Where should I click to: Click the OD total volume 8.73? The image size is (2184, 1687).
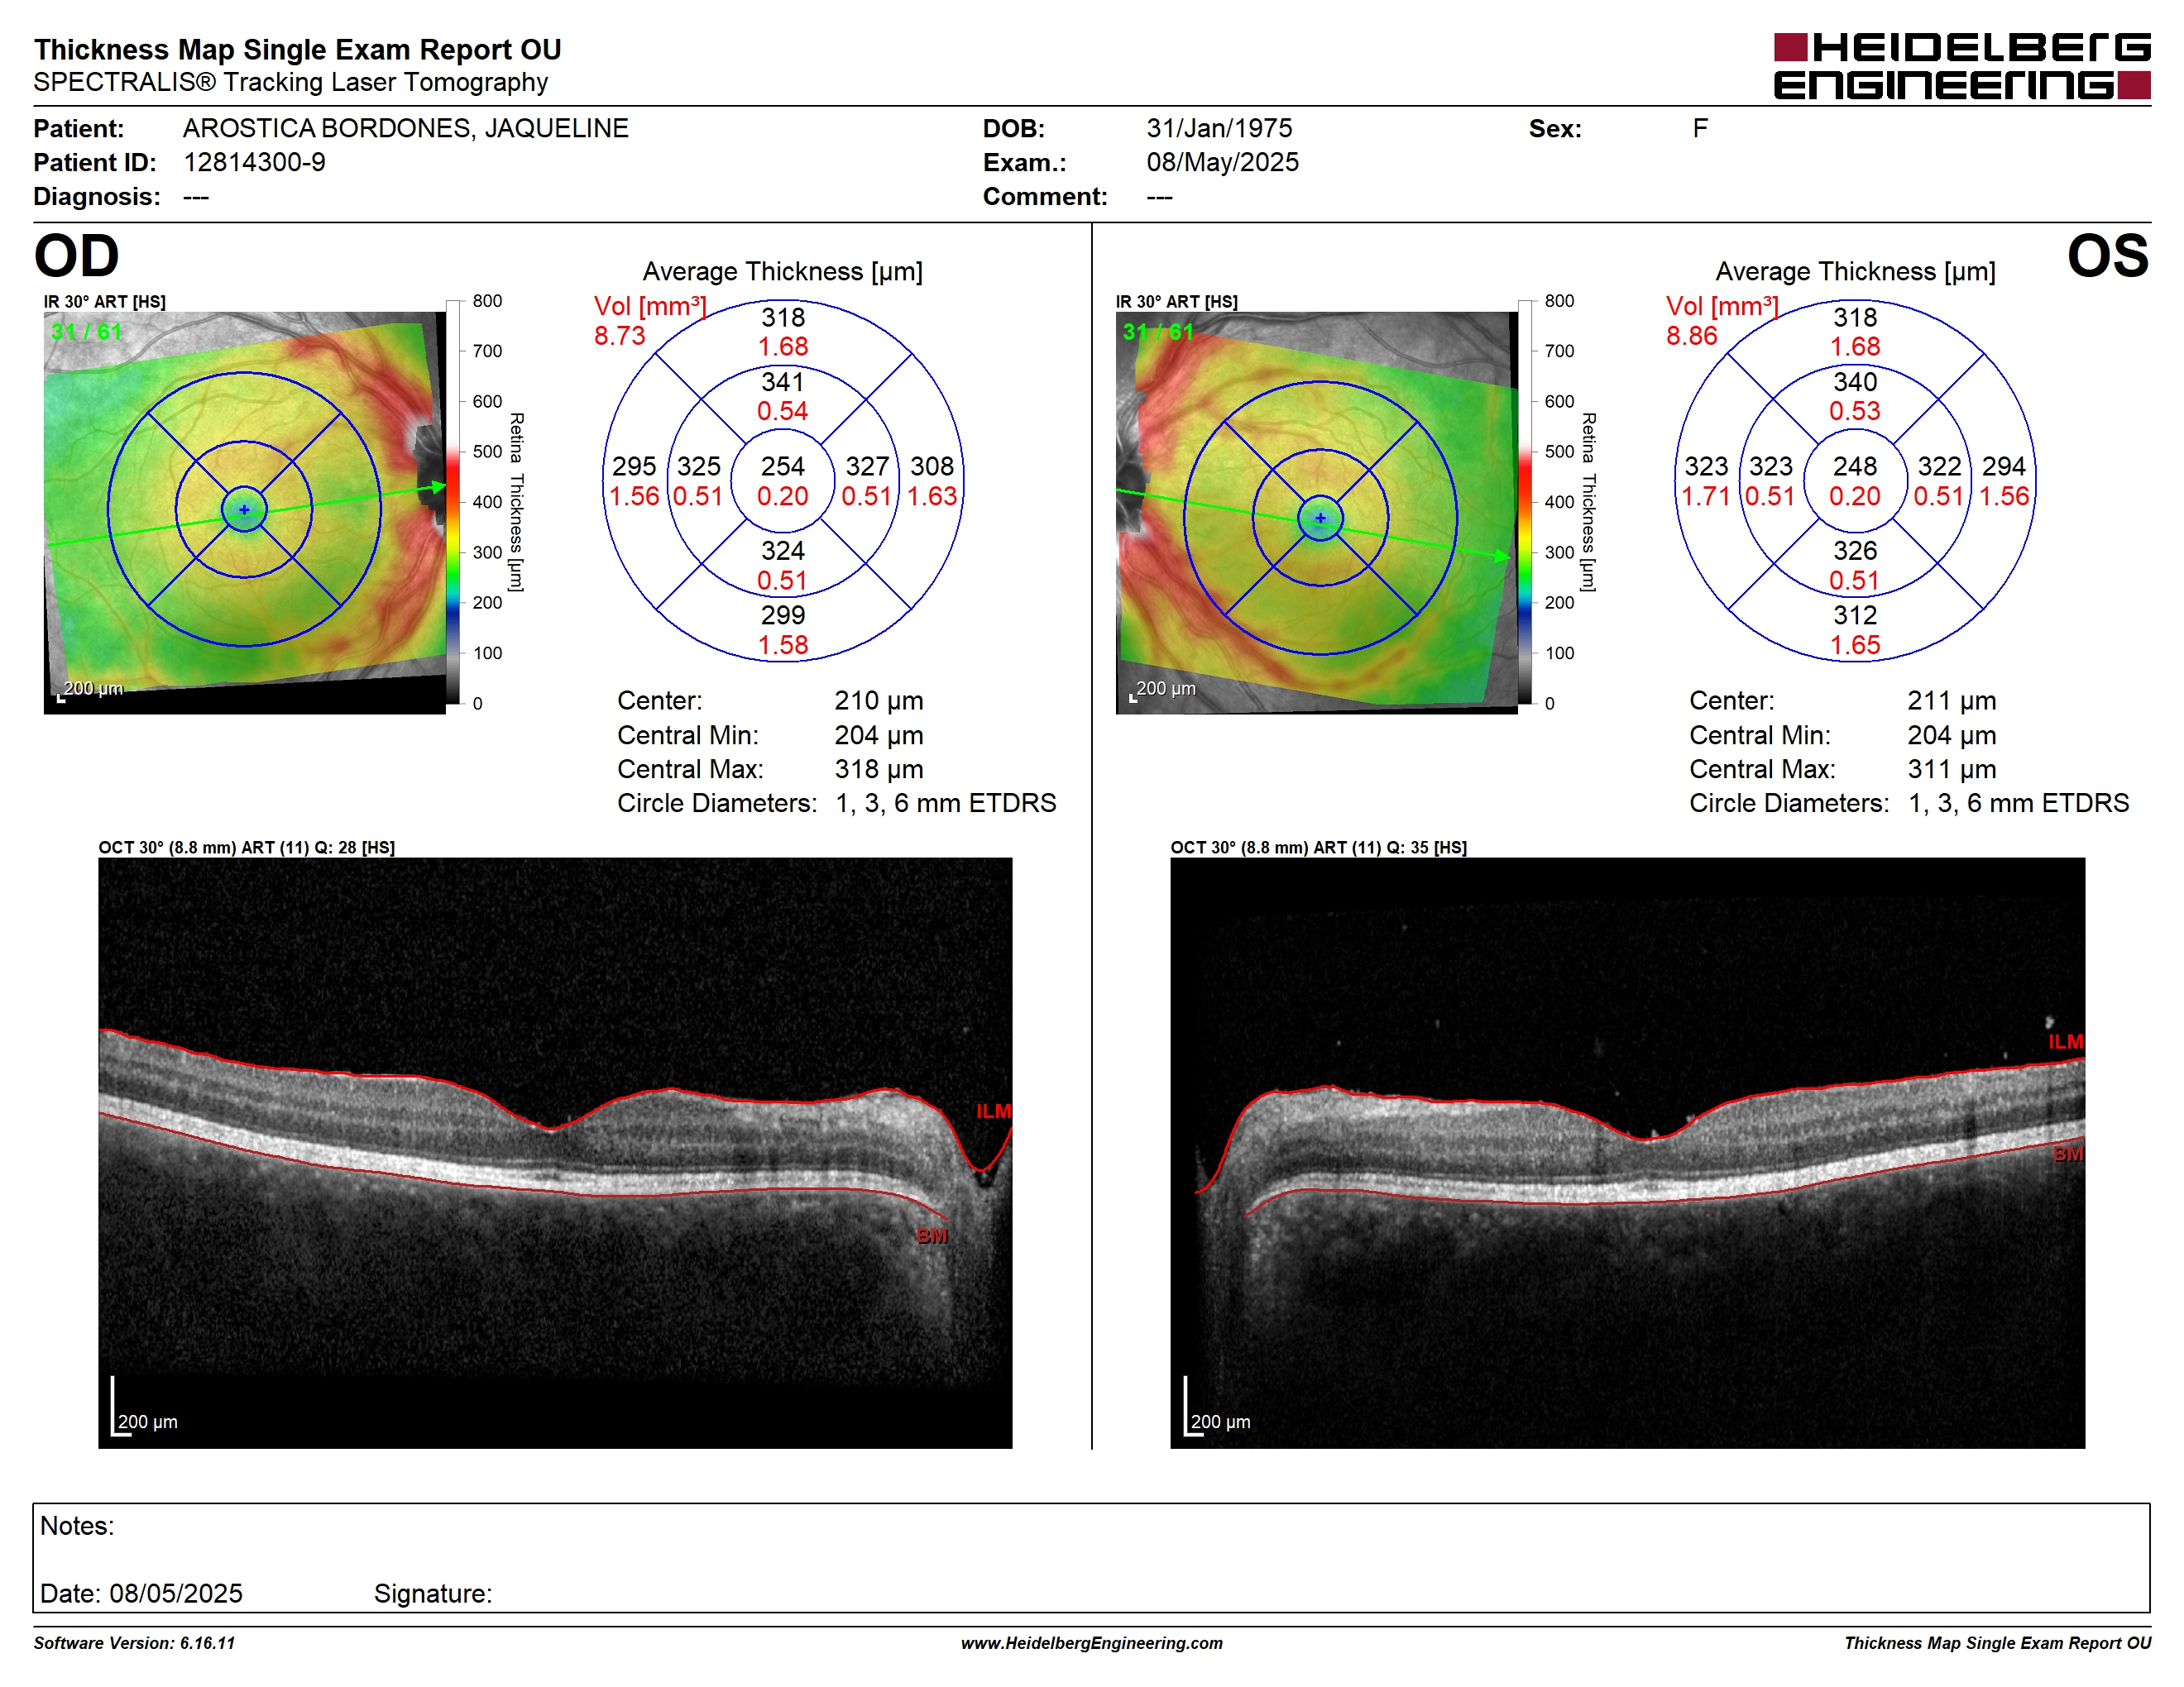[x=619, y=336]
